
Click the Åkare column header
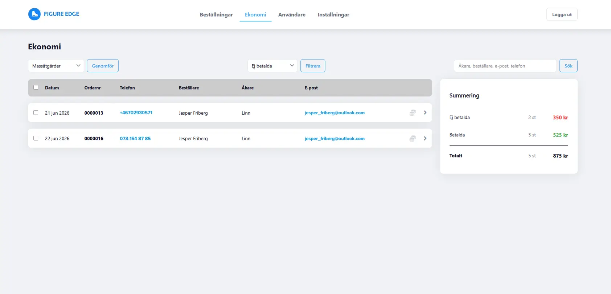tap(247, 88)
